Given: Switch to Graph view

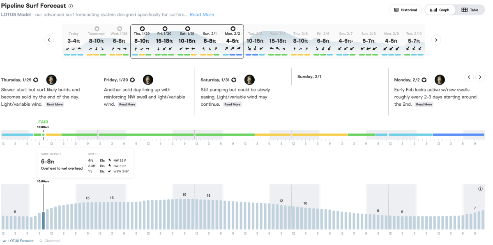Looking at the screenshot, I should tap(440, 10).
